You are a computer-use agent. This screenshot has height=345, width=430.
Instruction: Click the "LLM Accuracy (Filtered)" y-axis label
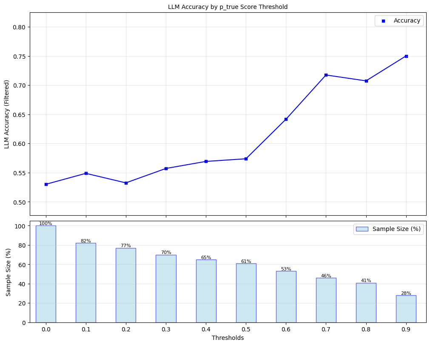tap(7, 114)
